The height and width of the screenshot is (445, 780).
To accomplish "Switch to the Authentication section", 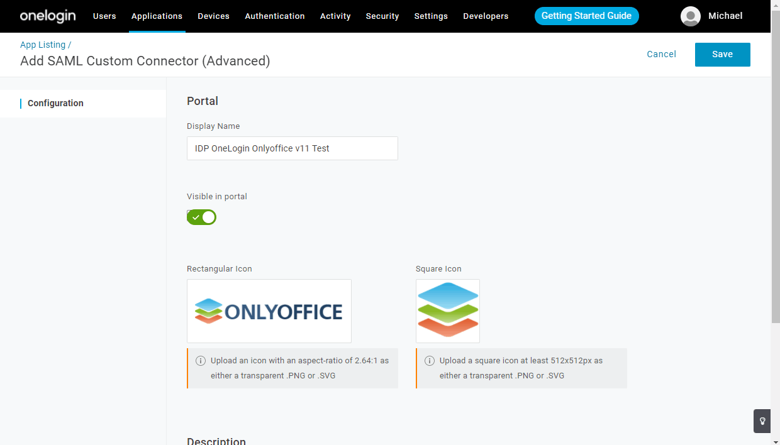I will point(275,16).
